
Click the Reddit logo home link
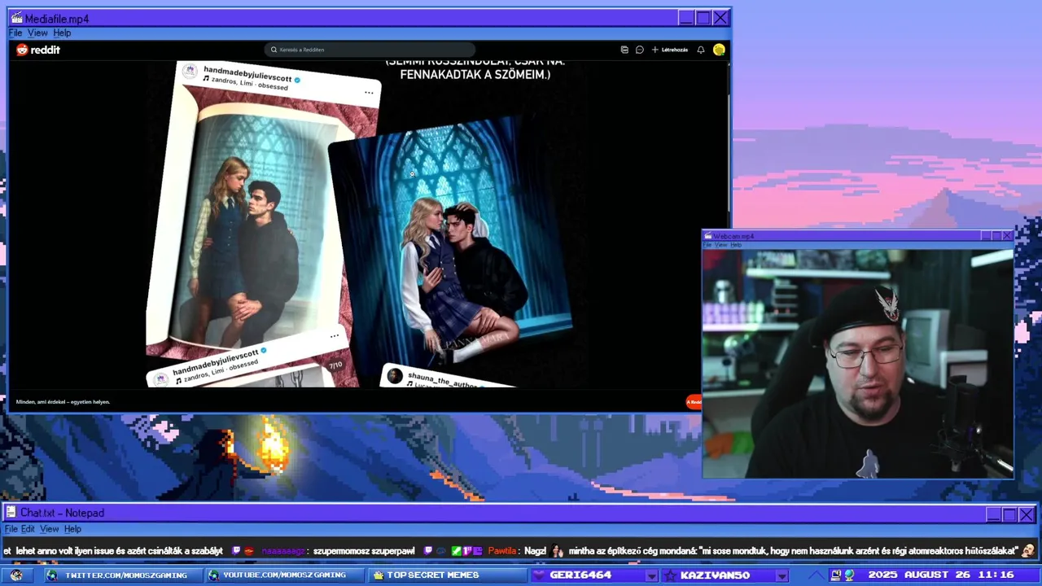tap(38, 50)
